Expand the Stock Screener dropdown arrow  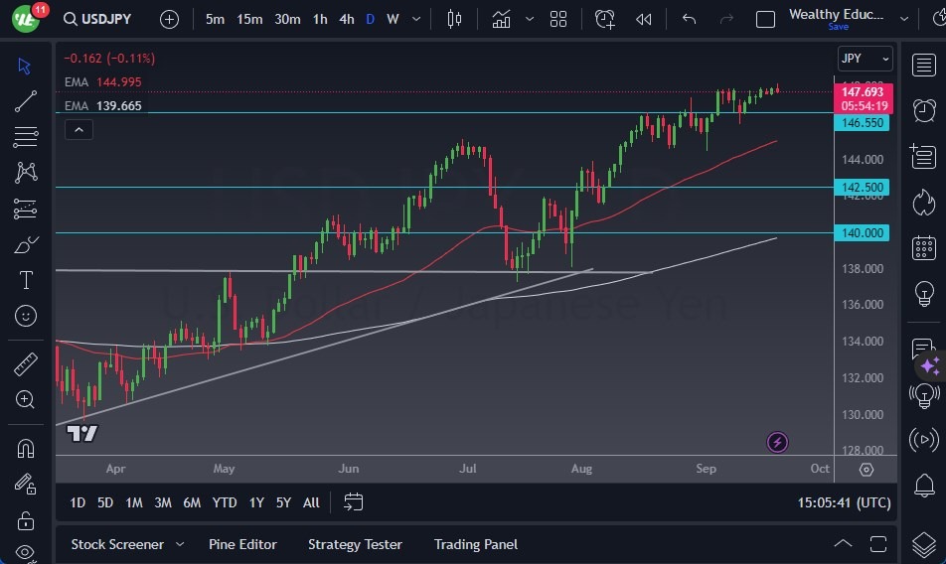point(180,544)
